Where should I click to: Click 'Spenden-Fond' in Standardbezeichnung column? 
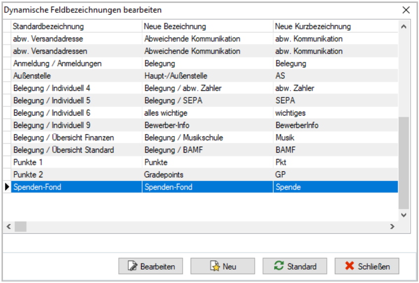point(76,187)
